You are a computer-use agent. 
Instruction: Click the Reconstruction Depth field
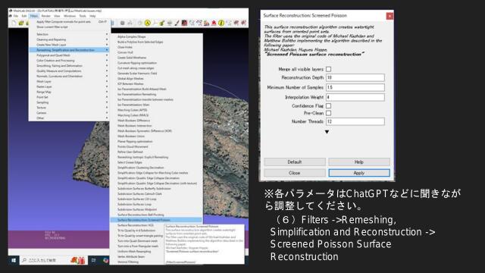pos(355,77)
